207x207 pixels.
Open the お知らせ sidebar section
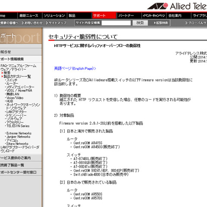coord(21,52)
